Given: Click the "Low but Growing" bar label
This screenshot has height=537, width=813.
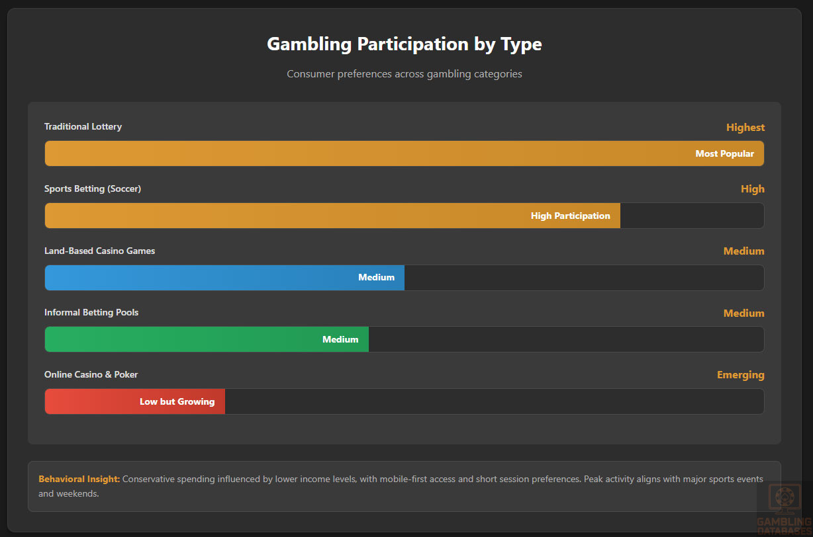Looking at the screenshot, I should pos(177,401).
